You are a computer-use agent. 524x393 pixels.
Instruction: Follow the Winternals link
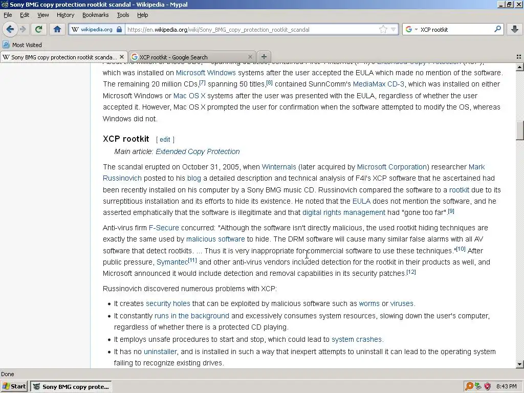tap(279, 167)
